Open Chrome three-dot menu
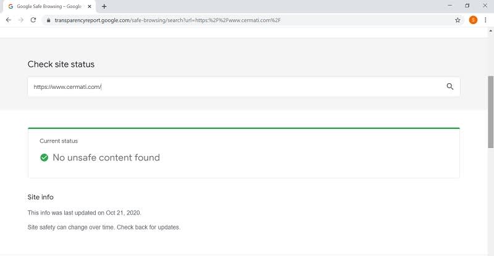 (485, 20)
